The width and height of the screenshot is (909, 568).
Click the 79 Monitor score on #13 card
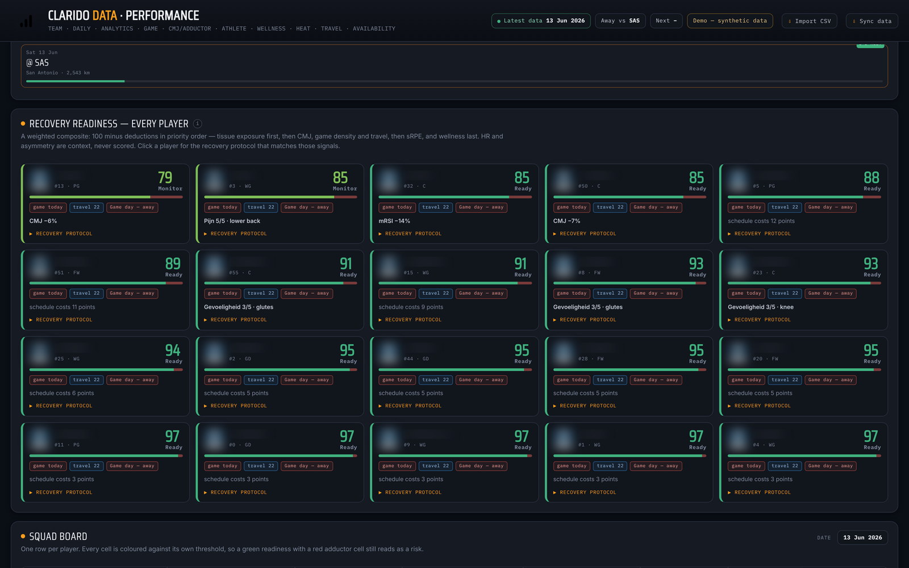point(169,181)
